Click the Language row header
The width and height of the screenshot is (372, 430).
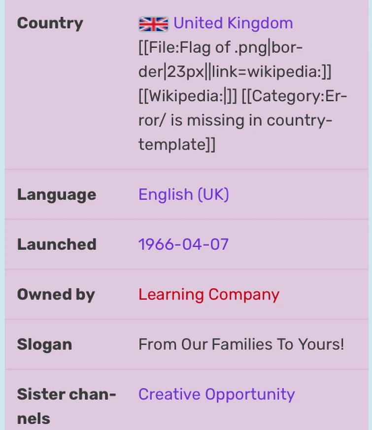(56, 195)
